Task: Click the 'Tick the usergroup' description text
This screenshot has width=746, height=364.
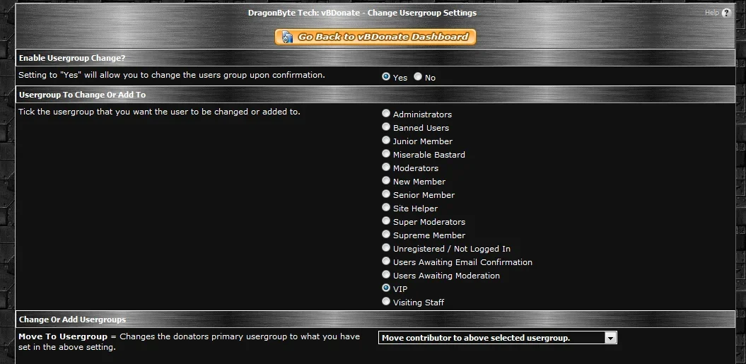Action: 159,112
